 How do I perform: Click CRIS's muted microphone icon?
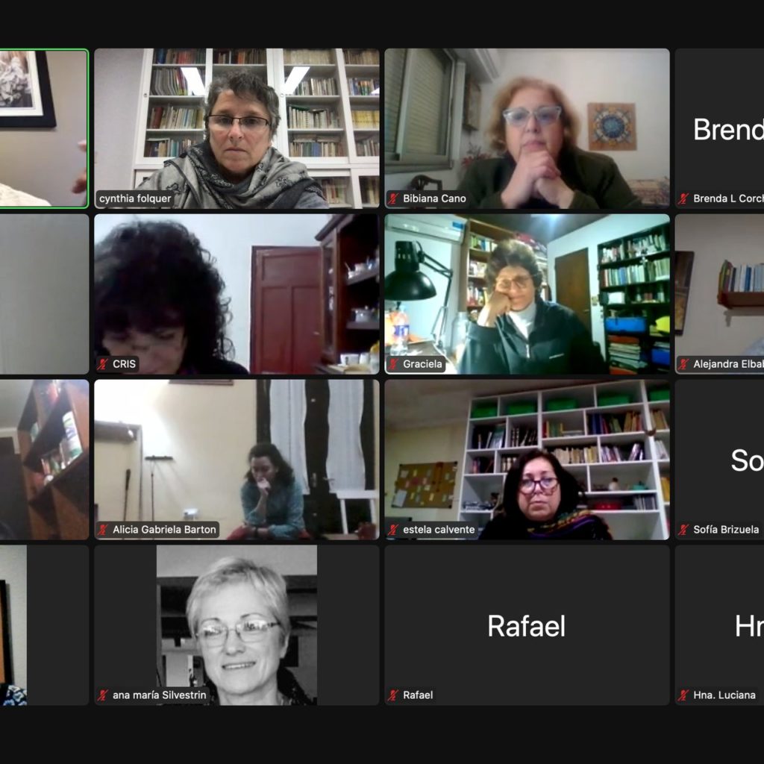[x=103, y=364]
